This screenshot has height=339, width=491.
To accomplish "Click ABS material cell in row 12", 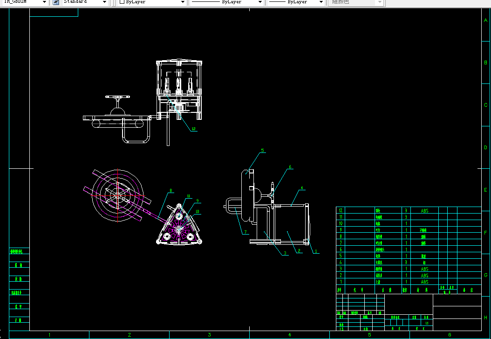I will click(x=424, y=211).
